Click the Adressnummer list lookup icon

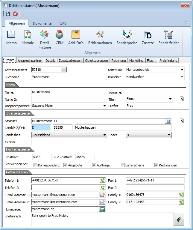point(64,70)
